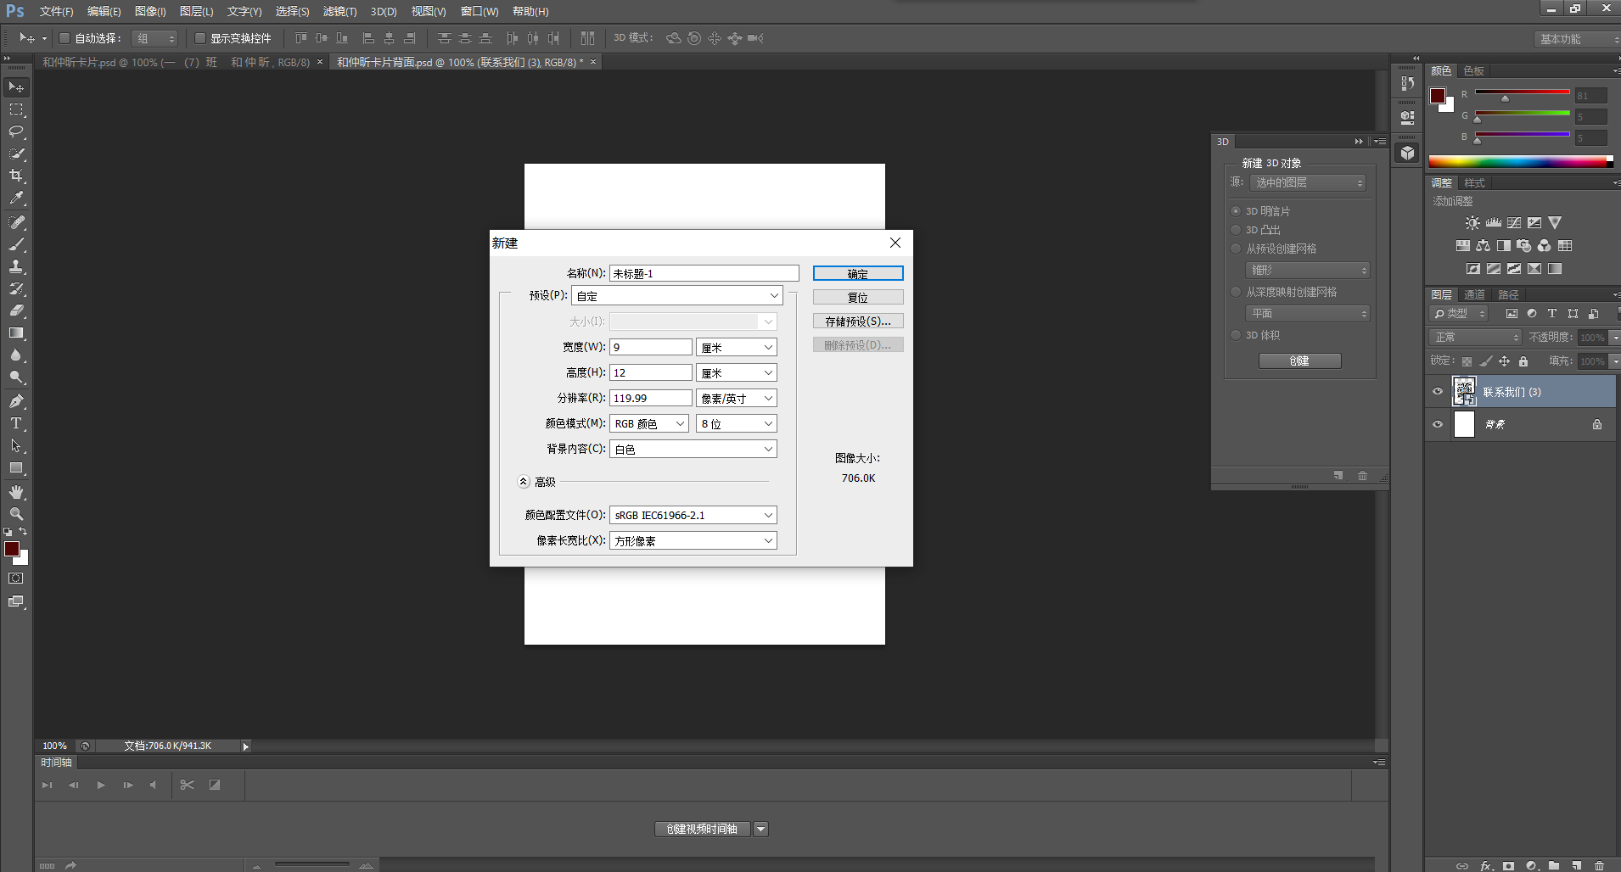
Task: Hide the 背景 layer
Action: point(1438,424)
